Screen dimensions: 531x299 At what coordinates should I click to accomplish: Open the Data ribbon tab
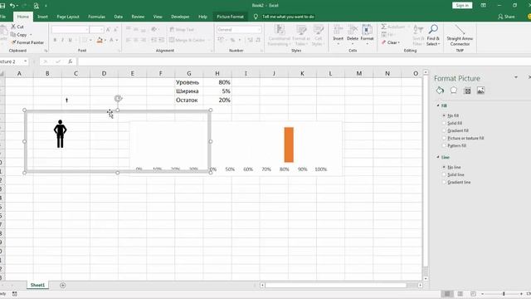tap(118, 17)
